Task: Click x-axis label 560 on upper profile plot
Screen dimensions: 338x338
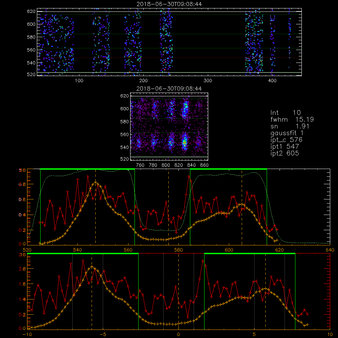Action: pyautogui.click(x=128, y=250)
